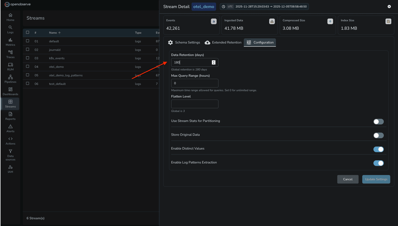
Task: Open the Pipelines panel
Action: (10, 79)
